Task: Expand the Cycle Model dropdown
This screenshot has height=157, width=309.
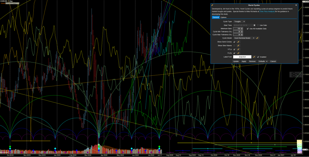Action: (x=244, y=38)
